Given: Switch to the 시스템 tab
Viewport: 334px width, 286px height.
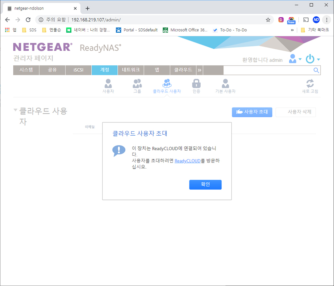Looking at the screenshot, I should pos(26,70).
